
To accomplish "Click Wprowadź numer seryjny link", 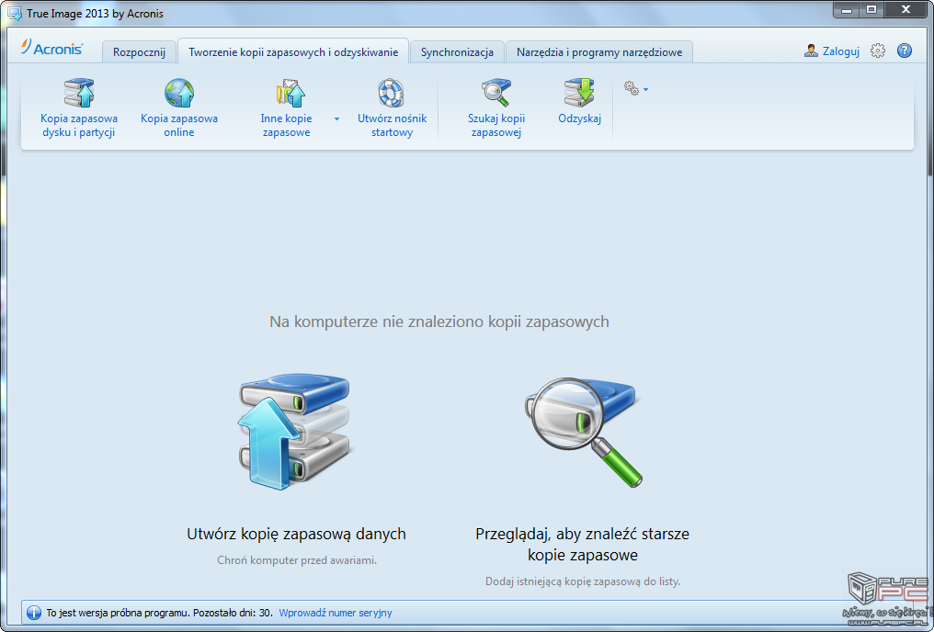I will 336,613.
